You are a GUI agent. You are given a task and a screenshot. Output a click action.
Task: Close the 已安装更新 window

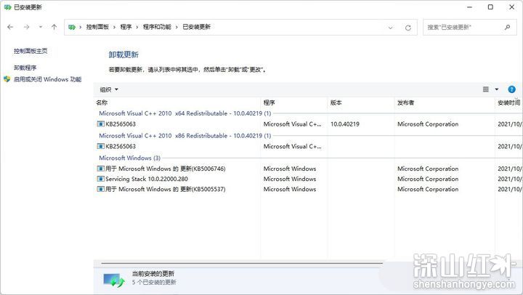point(511,7)
